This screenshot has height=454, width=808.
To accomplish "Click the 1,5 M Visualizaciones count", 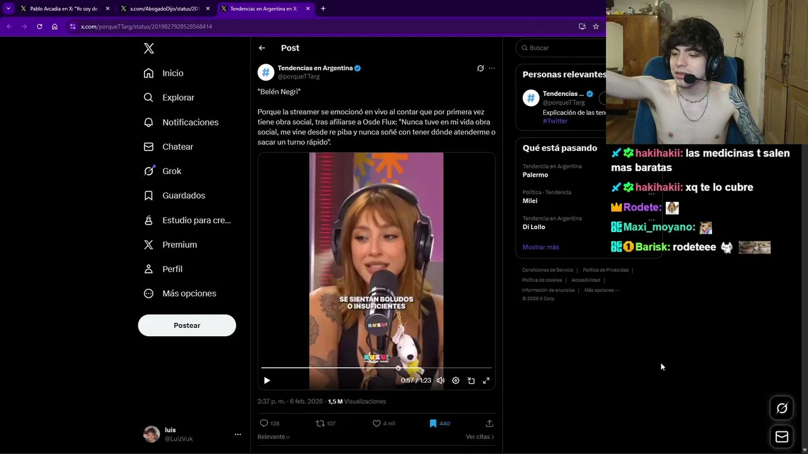I will pyautogui.click(x=357, y=402).
